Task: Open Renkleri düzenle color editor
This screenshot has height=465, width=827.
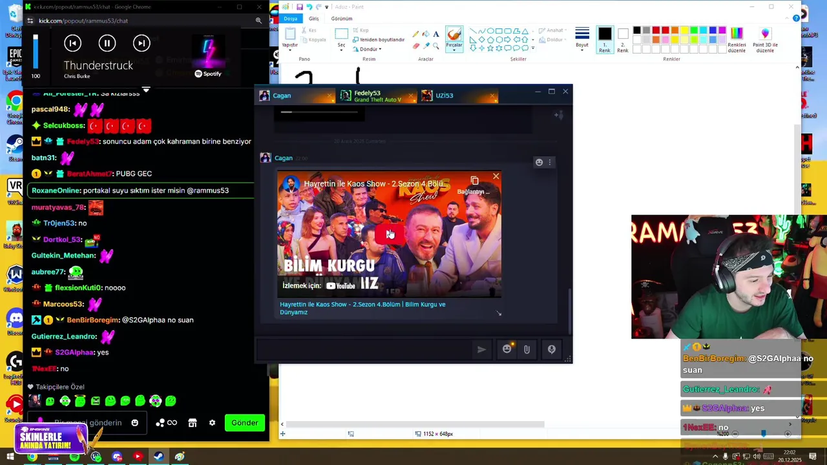Action: (737, 40)
